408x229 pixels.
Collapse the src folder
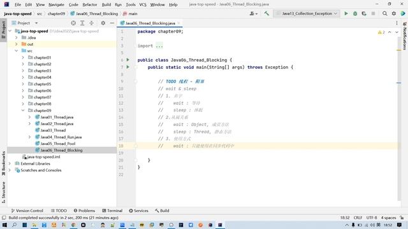click(x=17, y=51)
